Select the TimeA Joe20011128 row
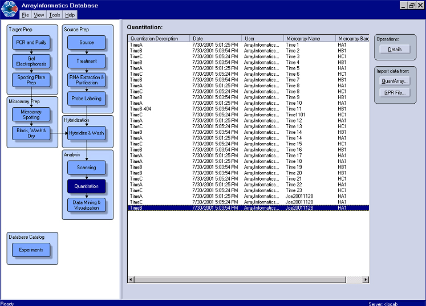Screen dimensions: 426x306 [x=248, y=196]
